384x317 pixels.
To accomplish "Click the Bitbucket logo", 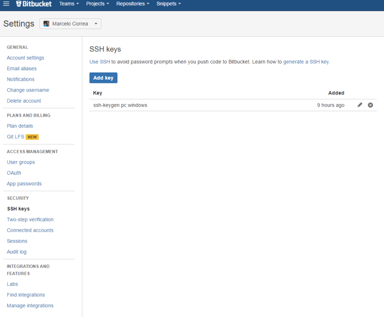I will [34, 4].
